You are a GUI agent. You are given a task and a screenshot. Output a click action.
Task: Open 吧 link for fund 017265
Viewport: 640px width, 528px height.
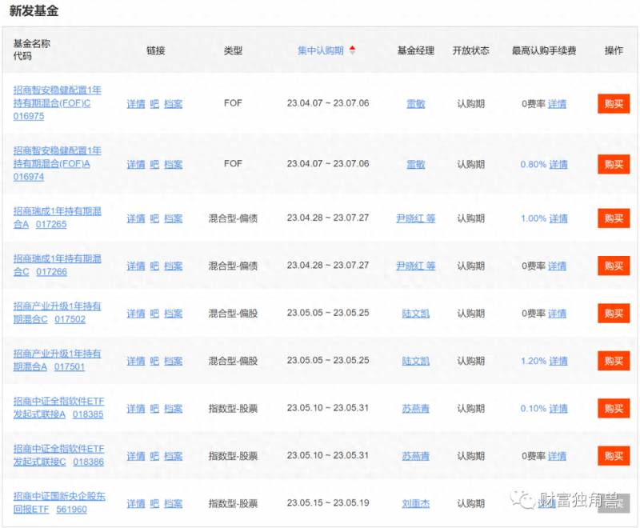[x=154, y=218]
